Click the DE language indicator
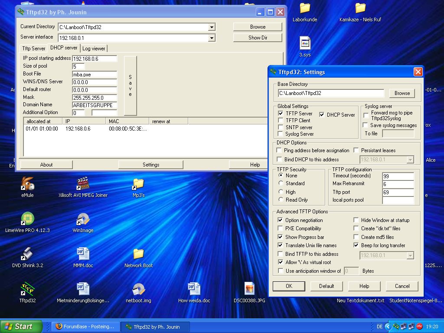 pyautogui.click(x=379, y=326)
